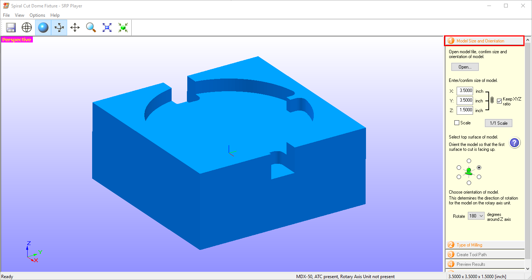
Task: Select the top surface radio button
Action: click(469, 160)
